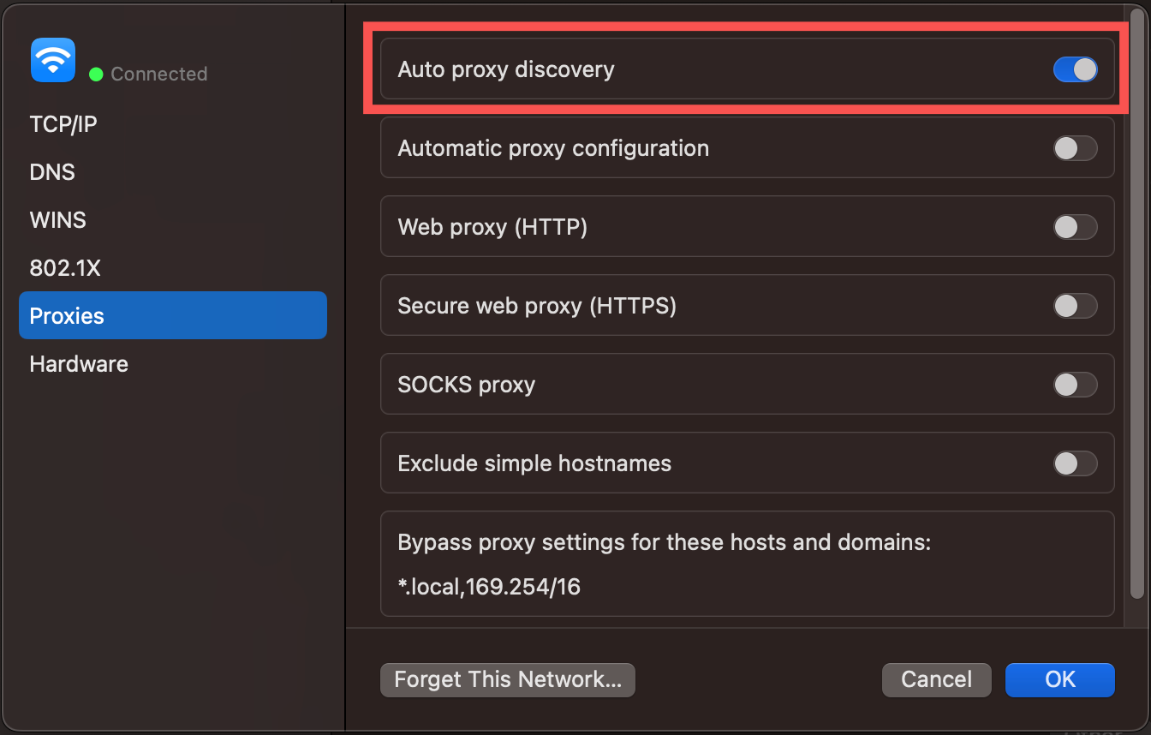Screen dimensions: 1151x735
Task: Click the Exclude simple hostnames label
Action: [534, 464]
